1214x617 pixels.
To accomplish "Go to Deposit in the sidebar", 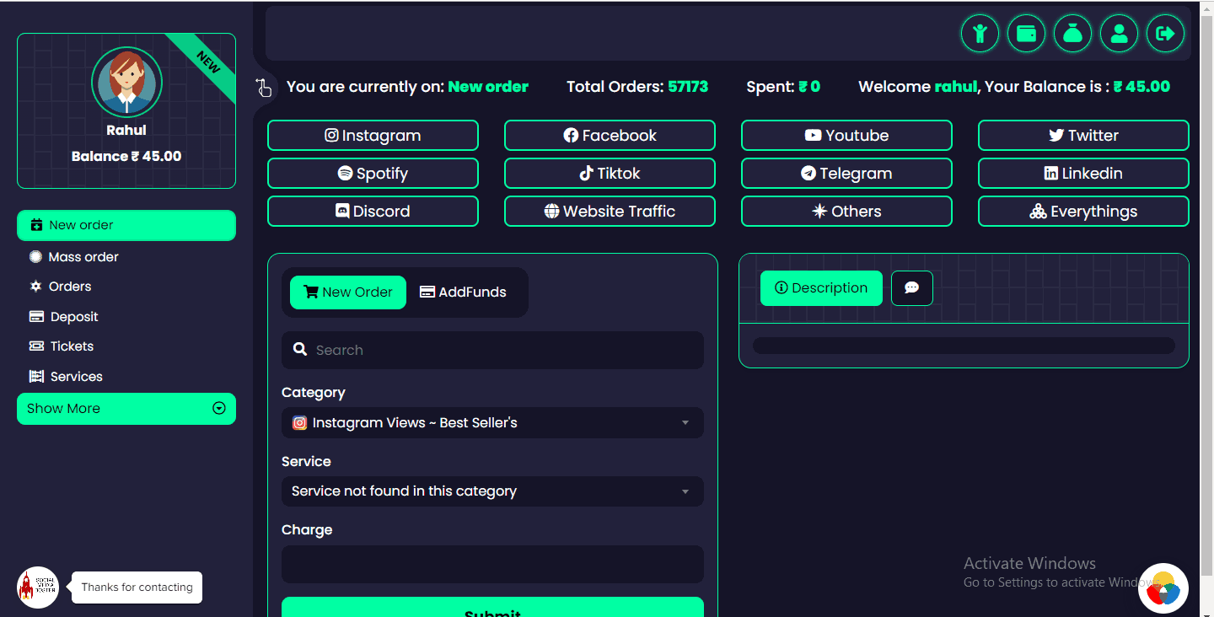I will [x=64, y=317].
